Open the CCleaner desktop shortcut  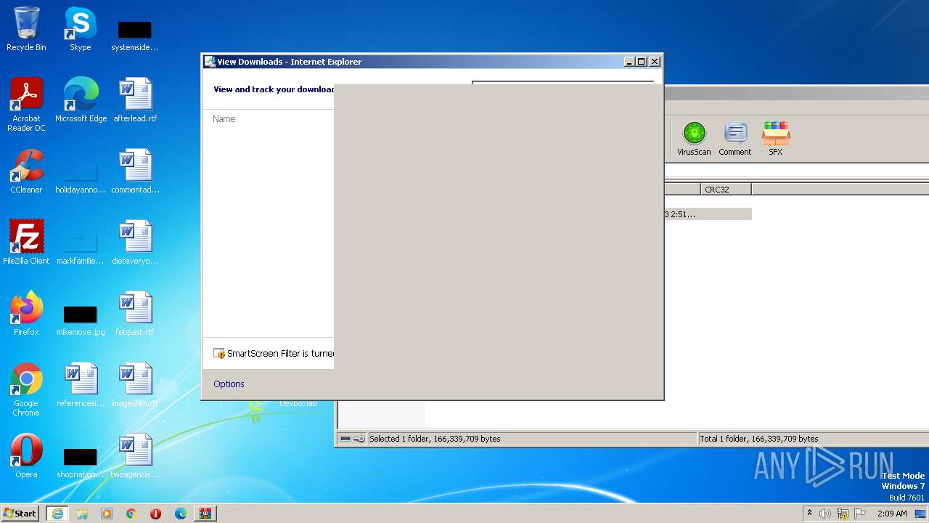26,171
